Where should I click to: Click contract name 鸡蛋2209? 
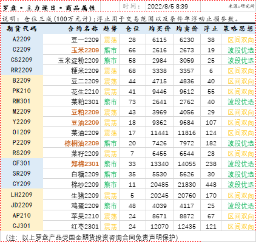(85, 206)
